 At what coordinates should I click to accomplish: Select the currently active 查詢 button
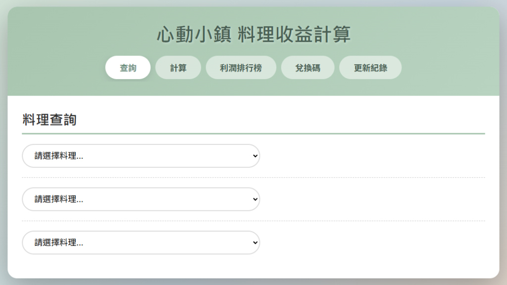pos(128,67)
